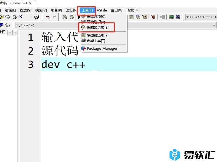Open the TDM-GCC 4.9.2 compiler dropdown
Screen dimensions: 217x162
tap(201, 17)
